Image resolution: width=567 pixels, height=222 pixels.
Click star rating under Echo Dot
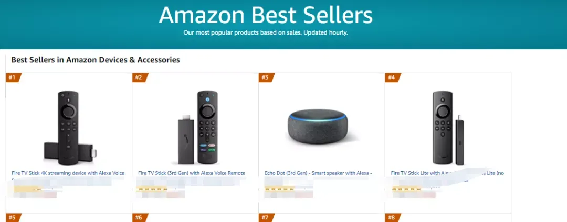point(279,190)
